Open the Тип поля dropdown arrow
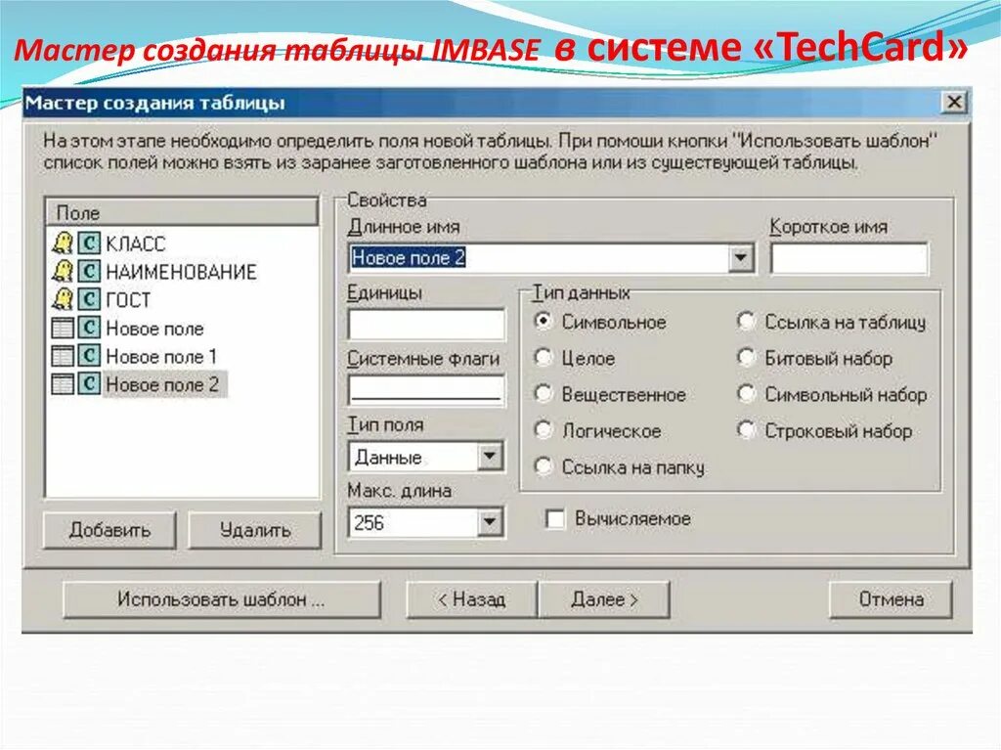The height and width of the screenshot is (750, 1001). (x=490, y=456)
